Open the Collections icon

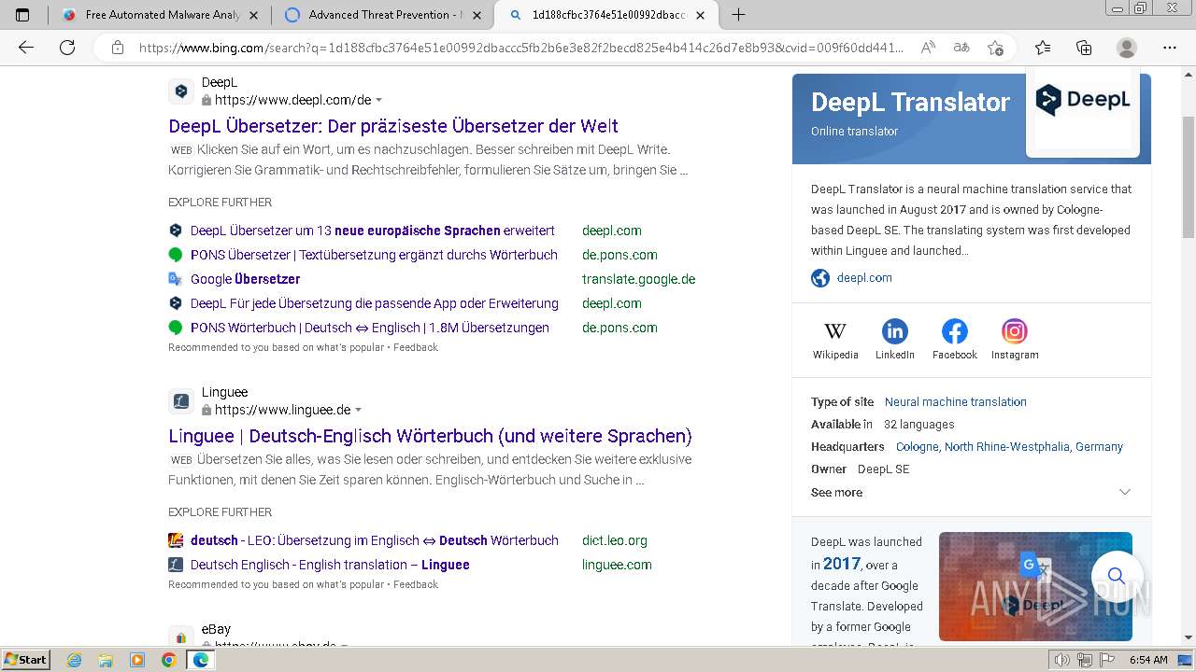click(x=1084, y=48)
